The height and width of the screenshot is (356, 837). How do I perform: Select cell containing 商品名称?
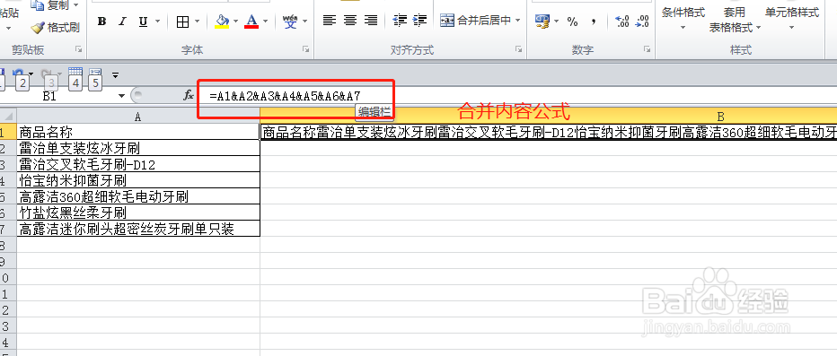138,132
